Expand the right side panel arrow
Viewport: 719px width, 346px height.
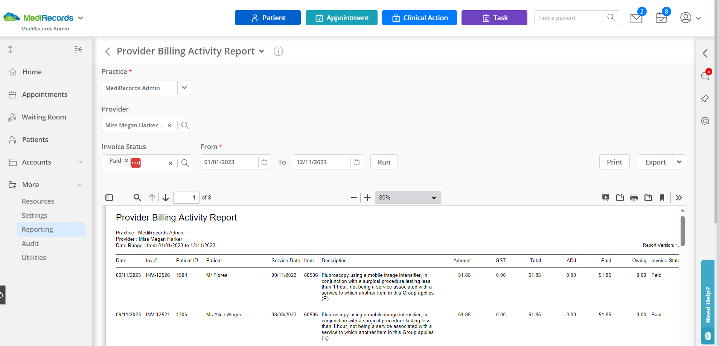pos(705,53)
